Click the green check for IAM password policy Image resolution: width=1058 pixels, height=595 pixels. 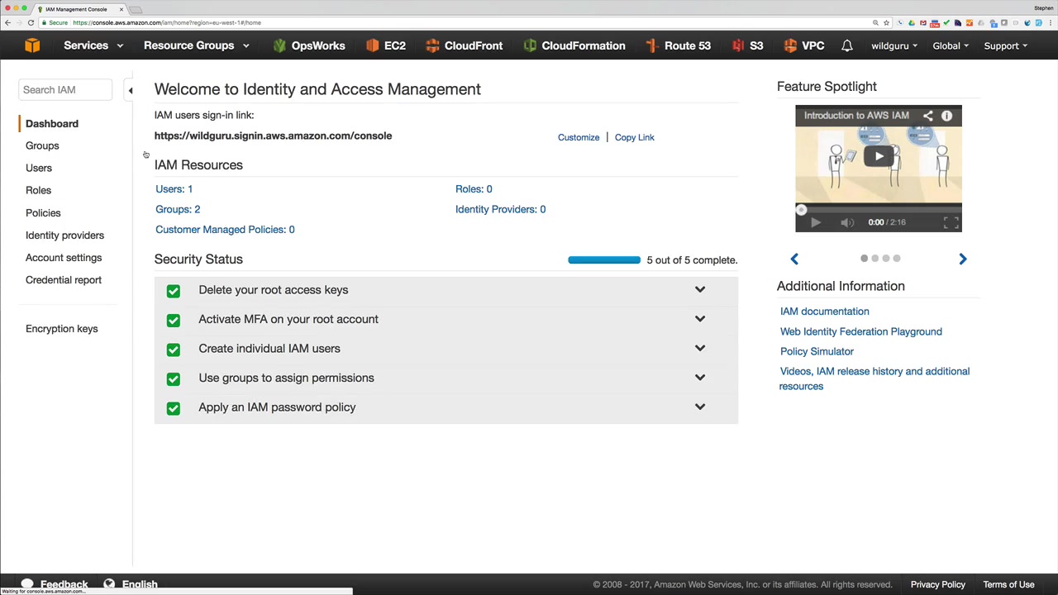pos(173,408)
